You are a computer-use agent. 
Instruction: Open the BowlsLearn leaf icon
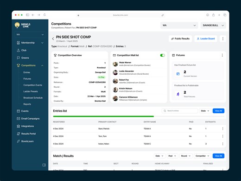pos(18,141)
